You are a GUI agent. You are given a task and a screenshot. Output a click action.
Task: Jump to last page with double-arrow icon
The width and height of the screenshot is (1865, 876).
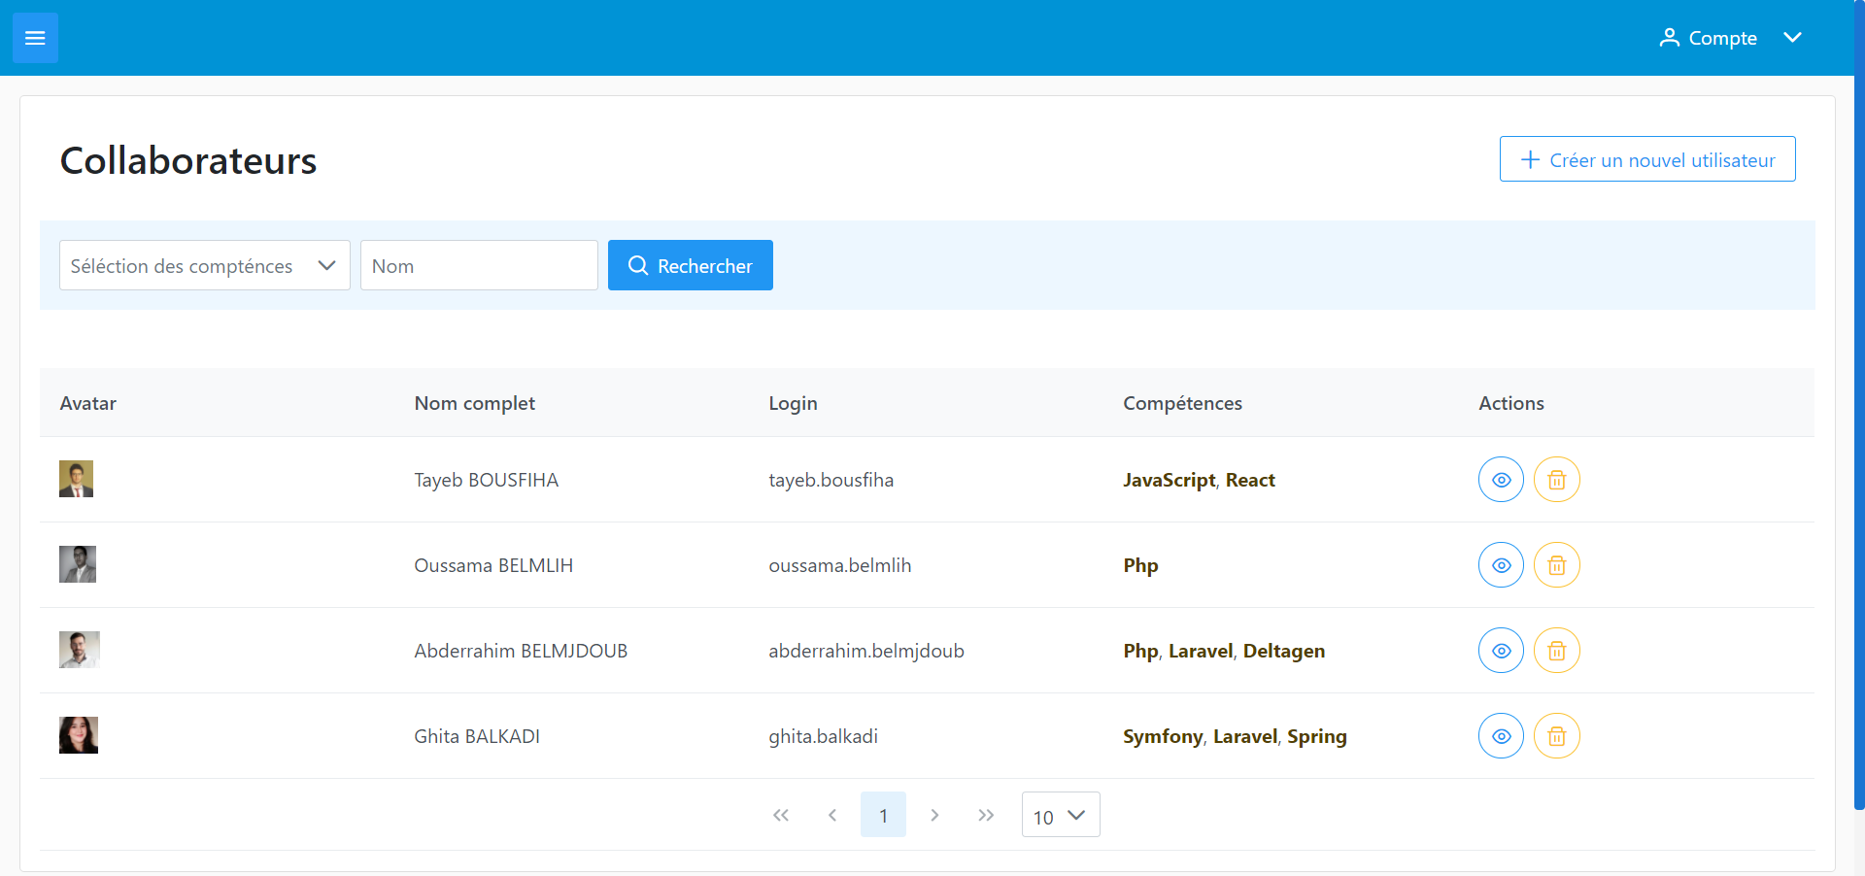[987, 815]
